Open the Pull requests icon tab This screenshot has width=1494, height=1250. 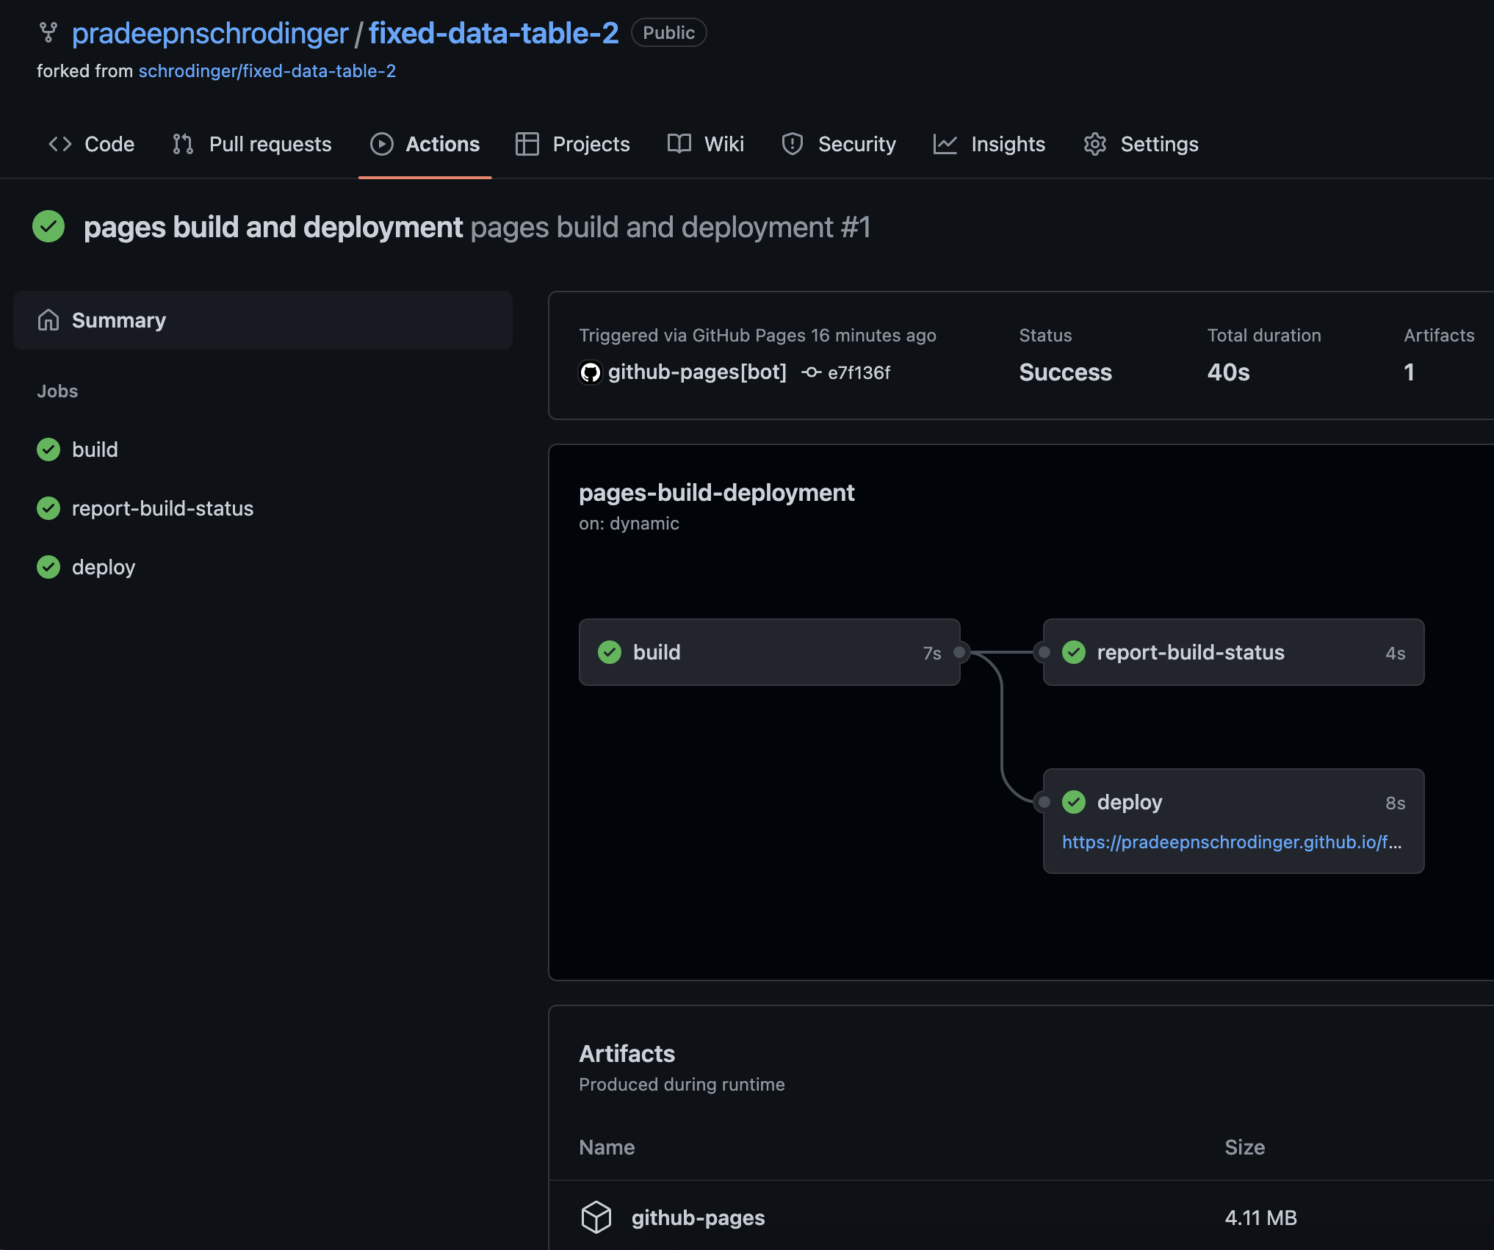point(182,144)
